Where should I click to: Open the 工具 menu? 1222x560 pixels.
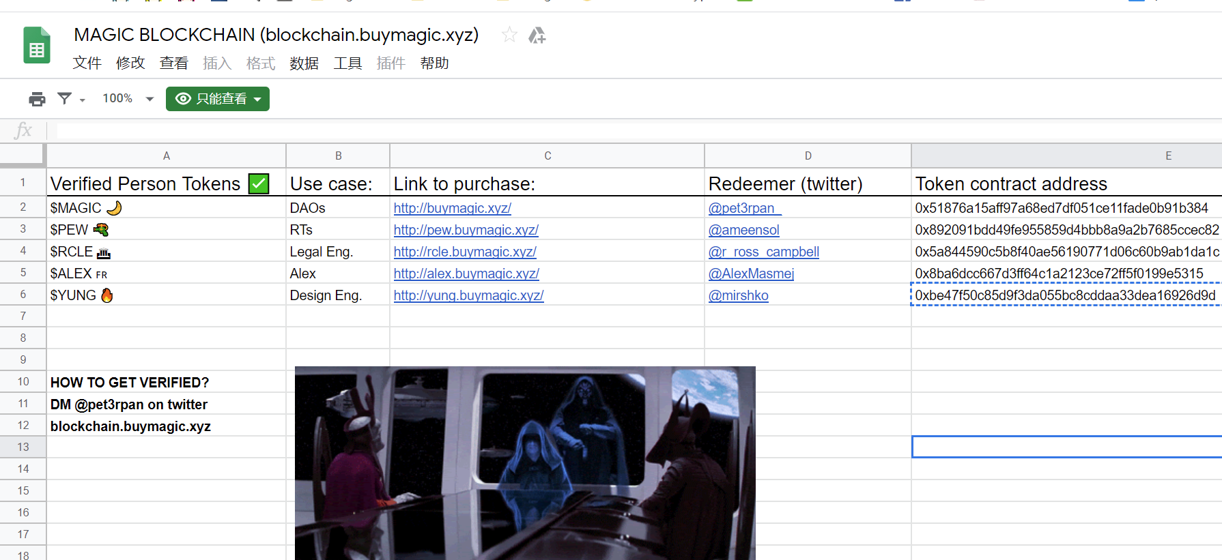click(x=347, y=63)
